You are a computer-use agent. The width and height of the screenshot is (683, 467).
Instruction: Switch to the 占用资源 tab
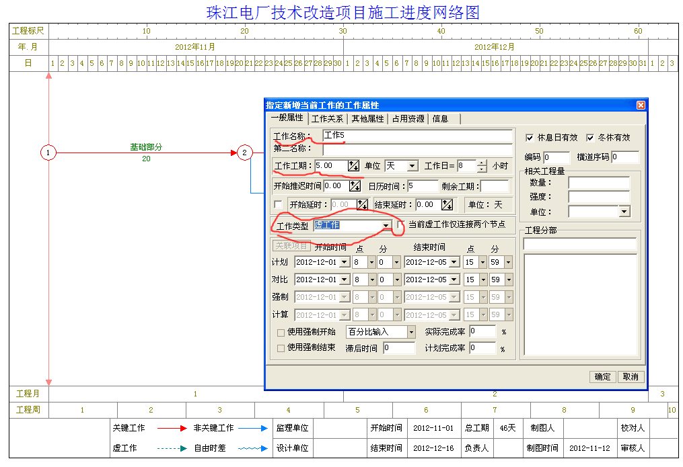click(x=408, y=119)
